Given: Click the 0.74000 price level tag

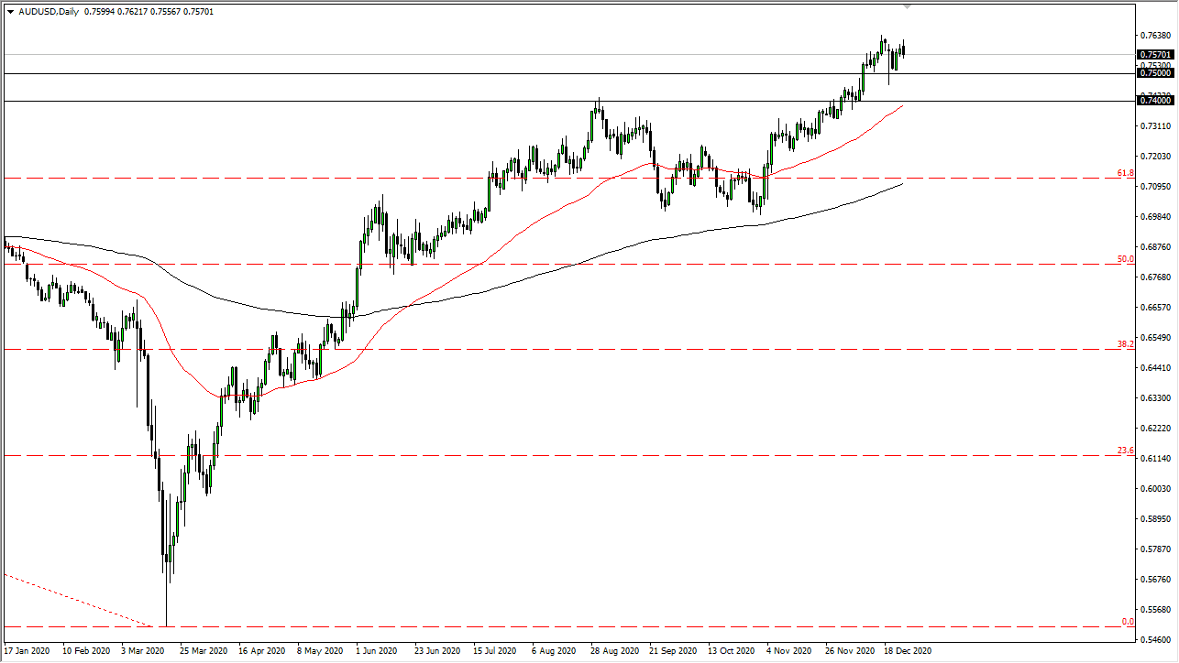Looking at the screenshot, I should tap(1153, 101).
